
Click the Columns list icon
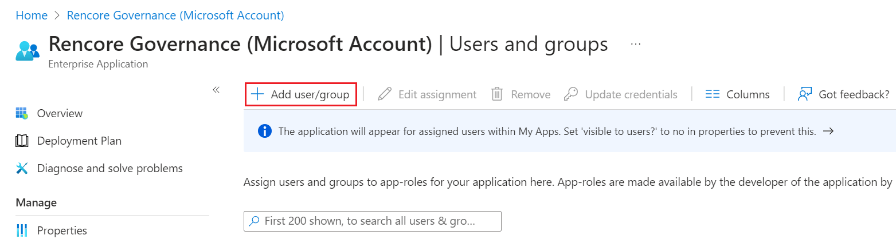tap(712, 94)
